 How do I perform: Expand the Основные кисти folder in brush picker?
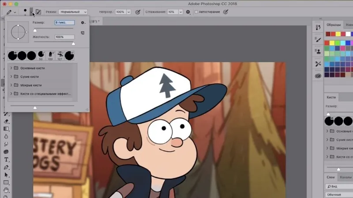pos(11,68)
